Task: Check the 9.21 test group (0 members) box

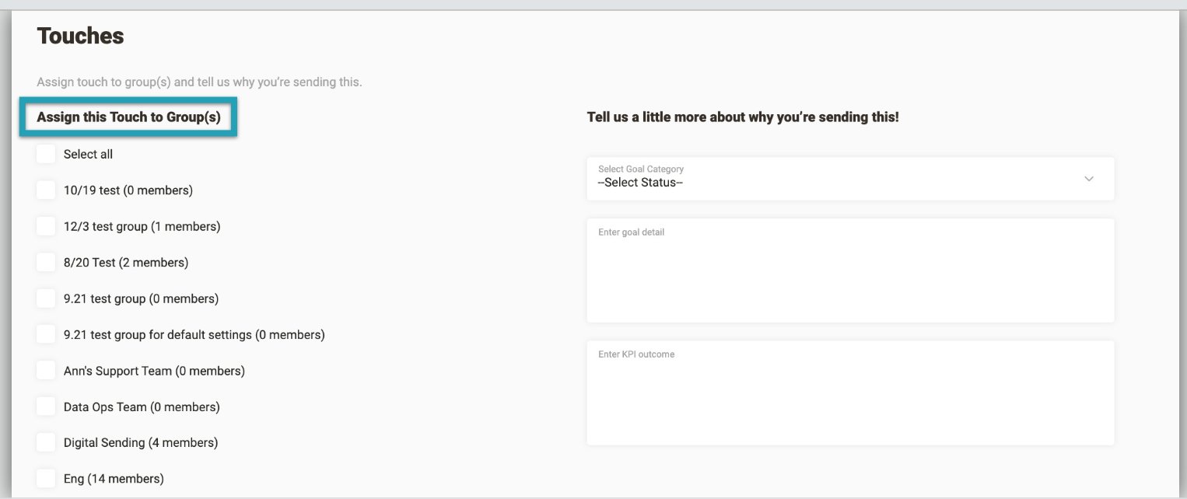Action: click(x=46, y=298)
